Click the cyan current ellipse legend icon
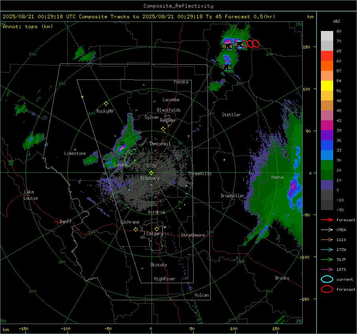The image size is (357, 334). 327,279
